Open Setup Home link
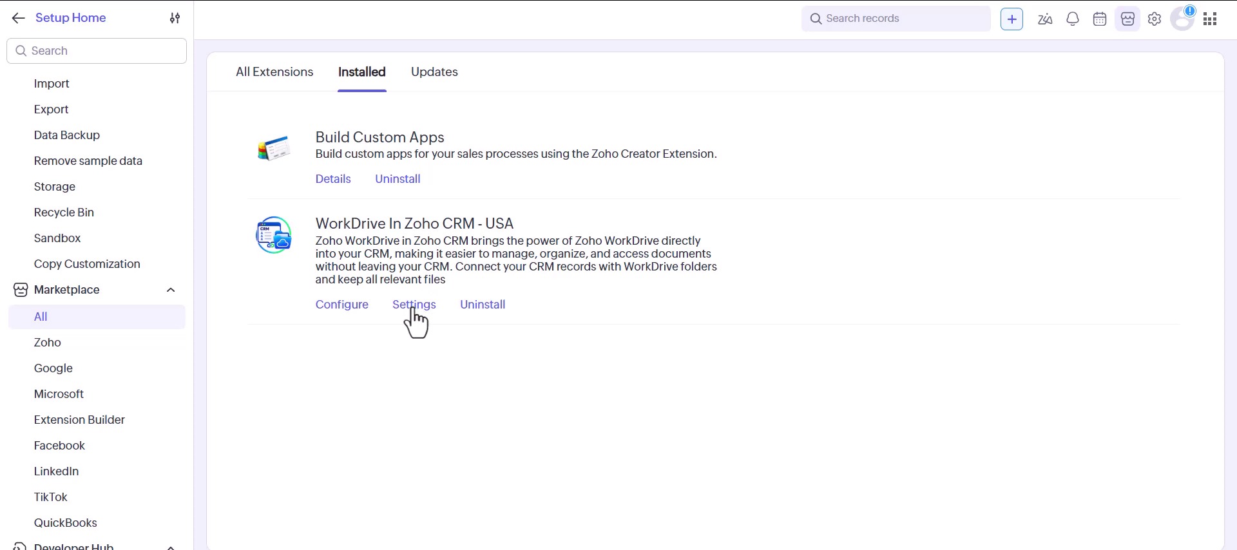Viewport: 1237px width, 550px height. click(71, 18)
